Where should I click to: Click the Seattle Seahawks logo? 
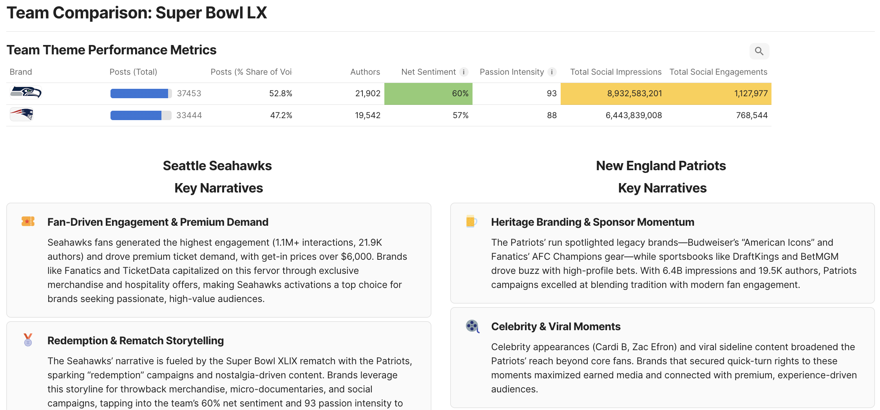pyautogui.click(x=26, y=93)
